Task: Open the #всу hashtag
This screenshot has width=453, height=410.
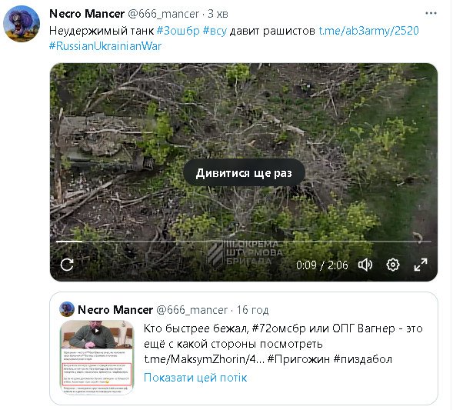Action: point(215,31)
